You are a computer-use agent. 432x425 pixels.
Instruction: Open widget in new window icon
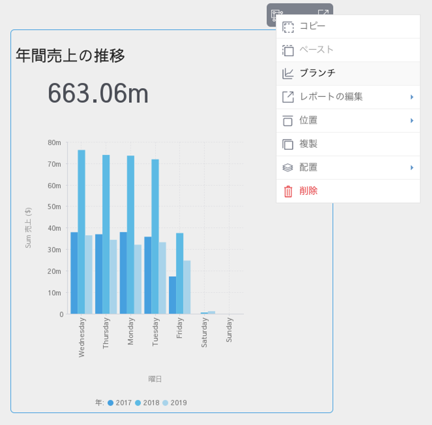click(323, 14)
